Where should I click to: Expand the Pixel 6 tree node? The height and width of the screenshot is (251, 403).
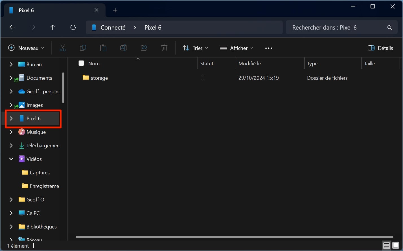coord(11,119)
